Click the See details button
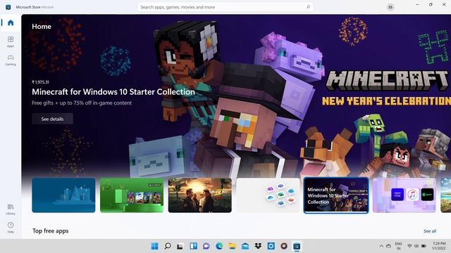Viewport: 451px width, 253px height. pyautogui.click(x=52, y=119)
